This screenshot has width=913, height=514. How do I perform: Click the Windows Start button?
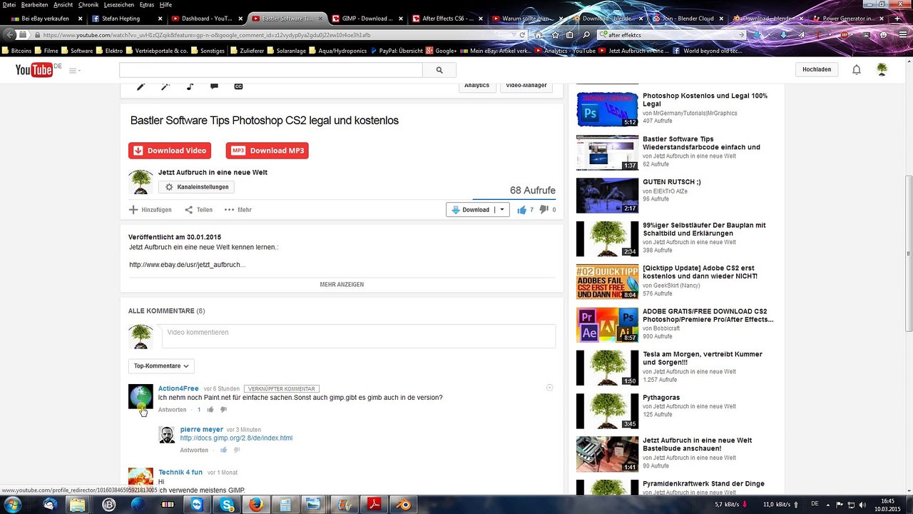point(13,505)
